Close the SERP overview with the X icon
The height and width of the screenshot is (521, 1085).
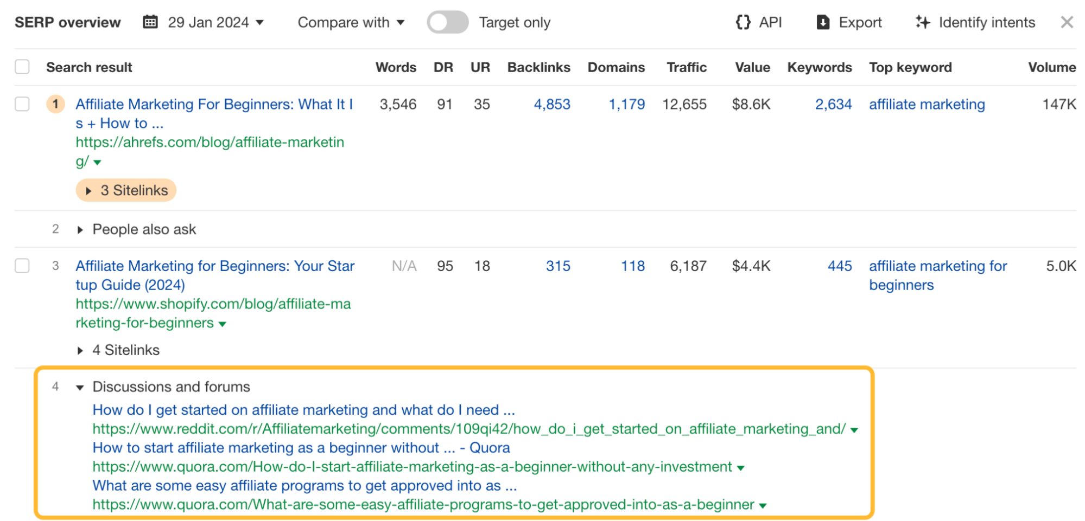pos(1067,22)
